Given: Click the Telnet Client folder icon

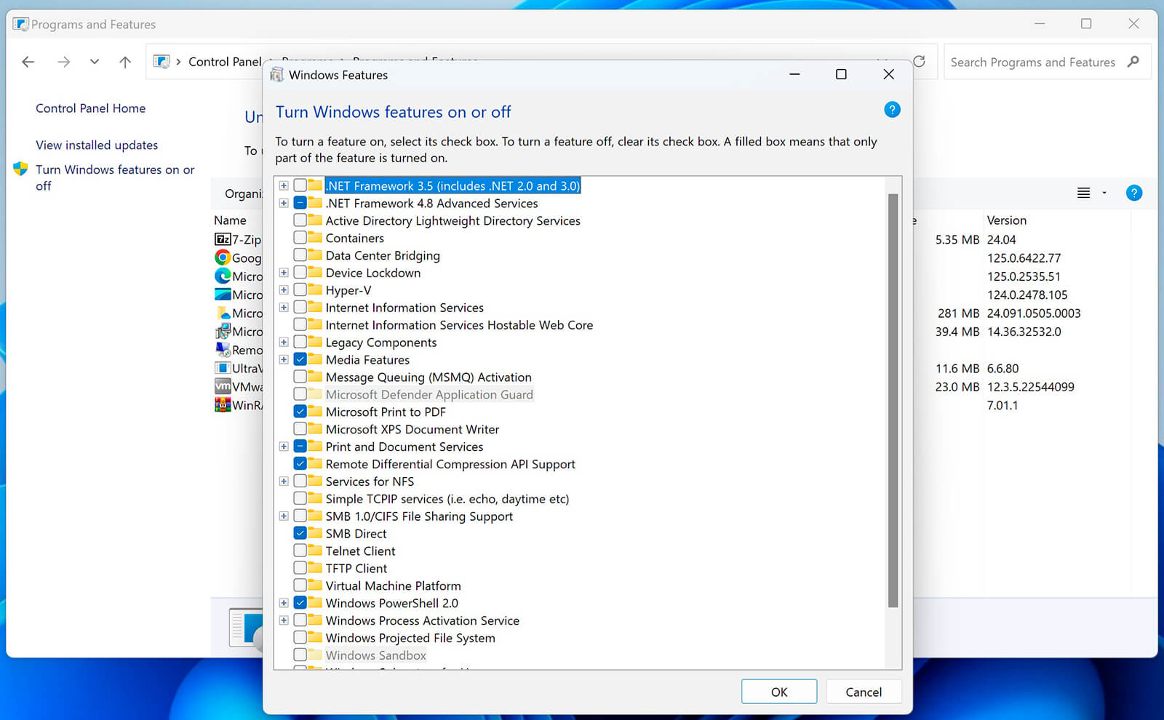Looking at the screenshot, I should (x=315, y=550).
